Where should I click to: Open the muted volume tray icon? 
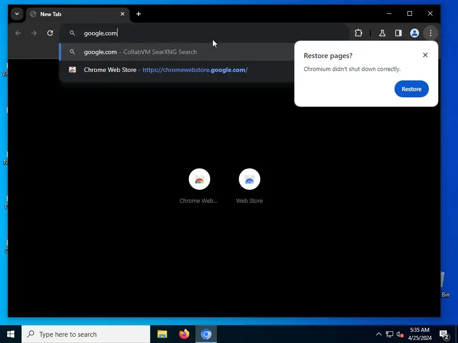click(x=400, y=334)
